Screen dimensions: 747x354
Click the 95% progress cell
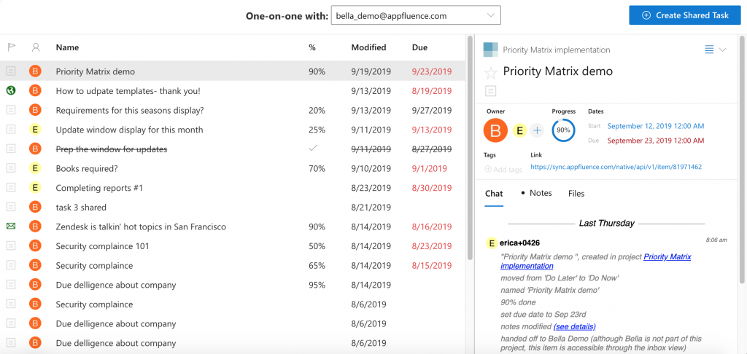point(317,285)
